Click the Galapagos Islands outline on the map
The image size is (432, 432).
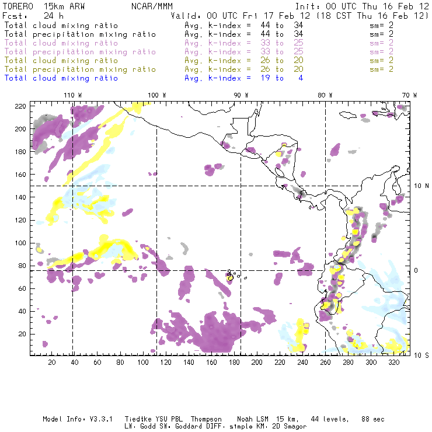tap(232, 275)
